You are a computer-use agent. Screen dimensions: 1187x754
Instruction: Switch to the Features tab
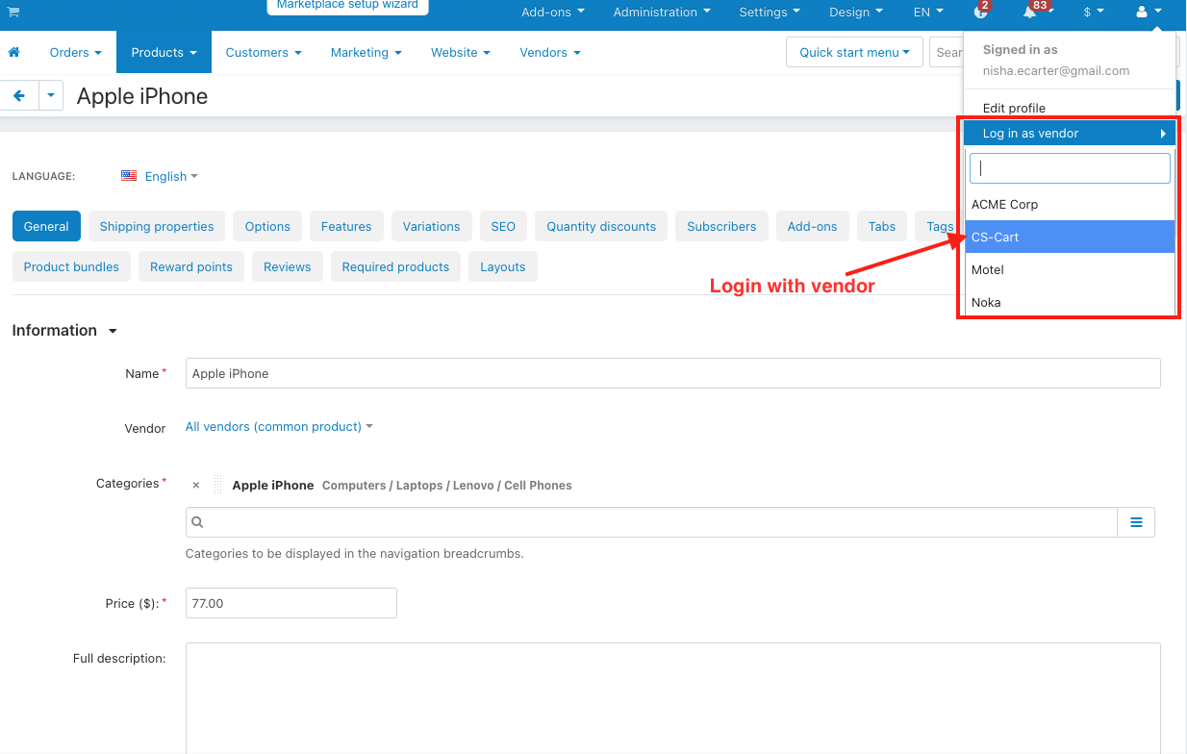coord(346,226)
